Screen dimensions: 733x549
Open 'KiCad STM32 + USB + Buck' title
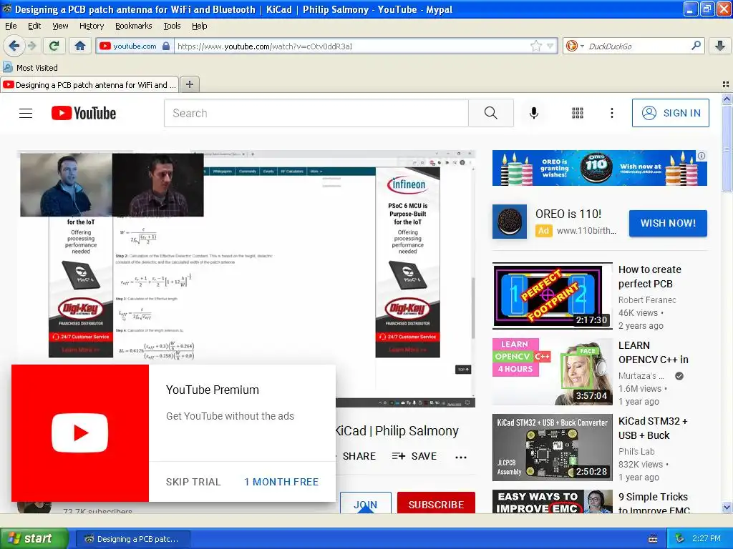653,428
